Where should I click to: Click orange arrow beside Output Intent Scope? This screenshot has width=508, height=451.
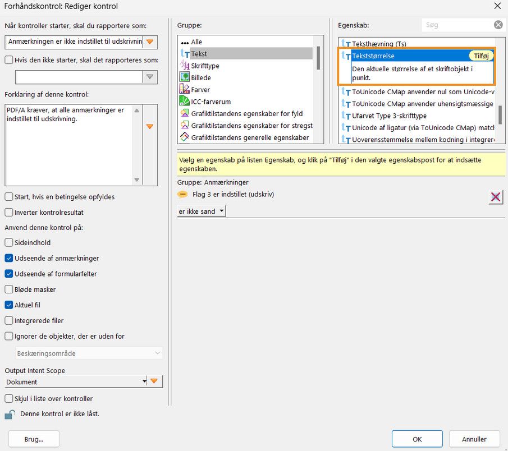coord(154,381)
